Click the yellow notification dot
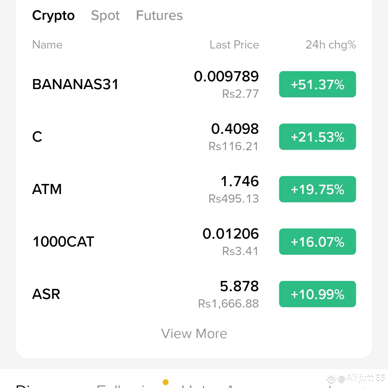 [166, 382]
